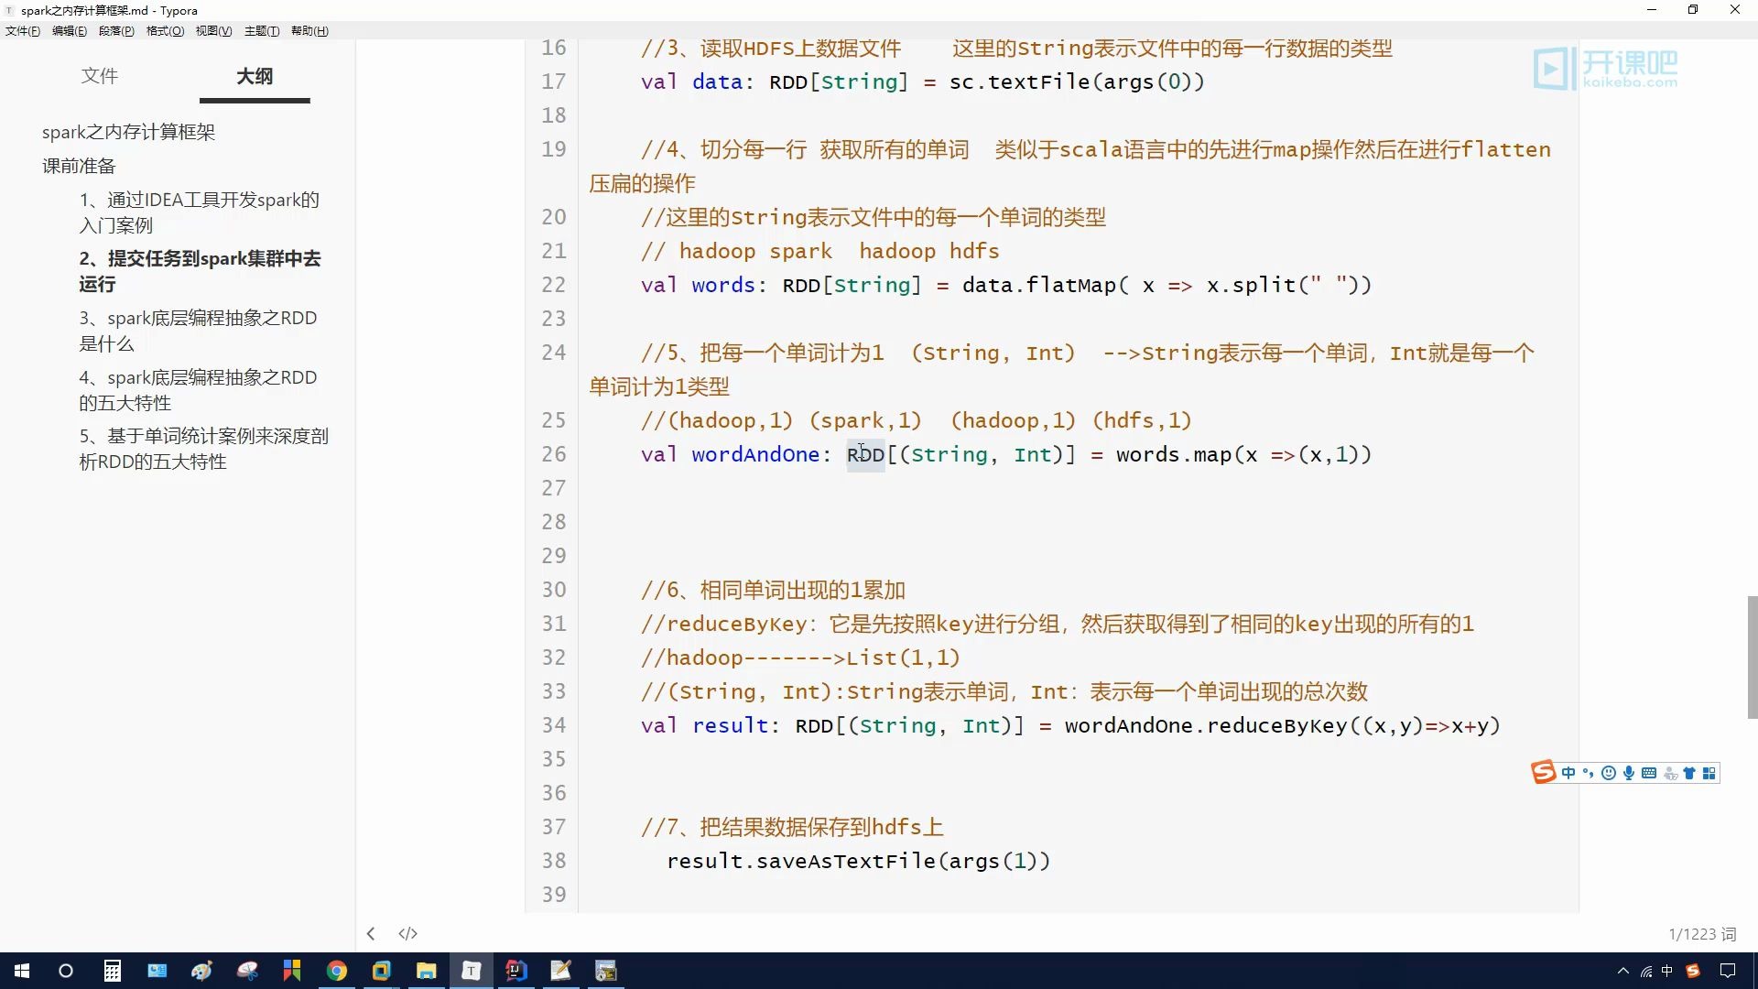Open the 主题(T) menu

(x=262, y=31)
